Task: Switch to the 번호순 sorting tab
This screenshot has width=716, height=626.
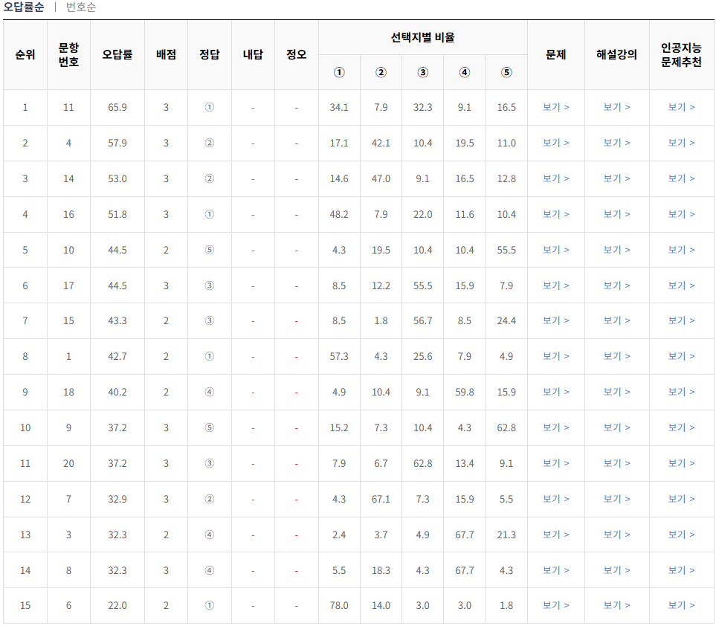Action: (x=79, y=8)
